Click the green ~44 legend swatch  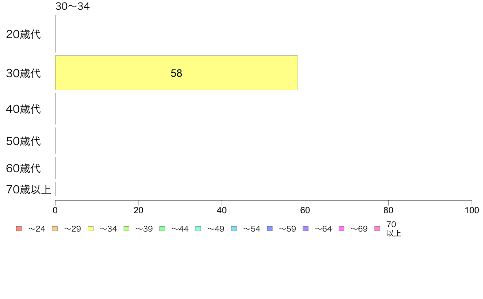[x=162, y=228]
